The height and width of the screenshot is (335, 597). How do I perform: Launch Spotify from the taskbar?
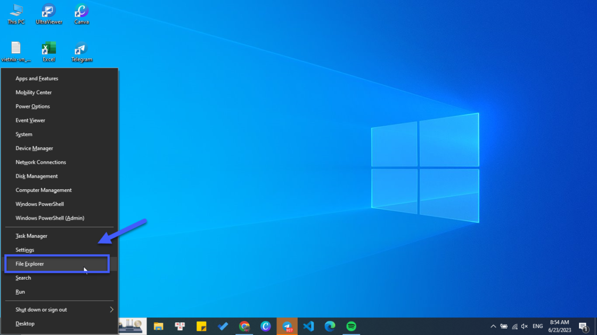click(351, 326)
